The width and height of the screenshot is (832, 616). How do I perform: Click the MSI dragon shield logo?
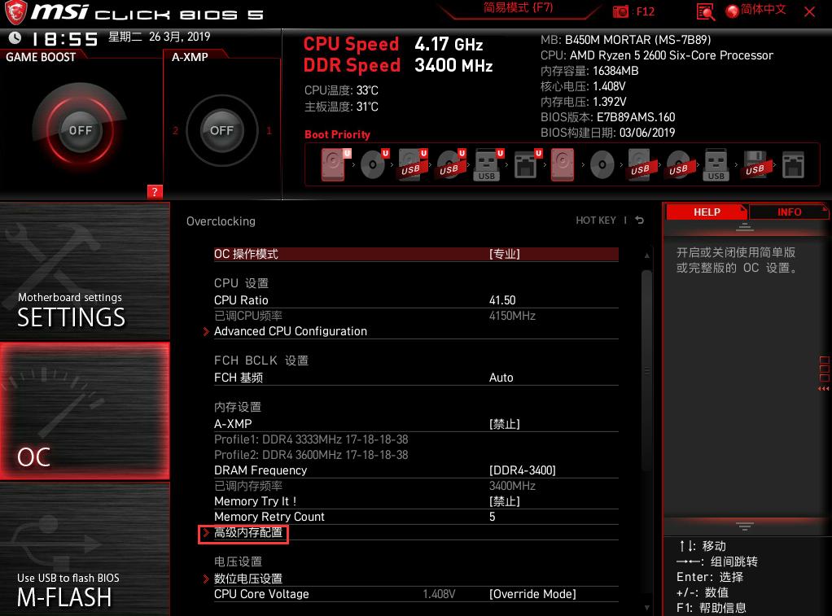click(x=16, y=13)
